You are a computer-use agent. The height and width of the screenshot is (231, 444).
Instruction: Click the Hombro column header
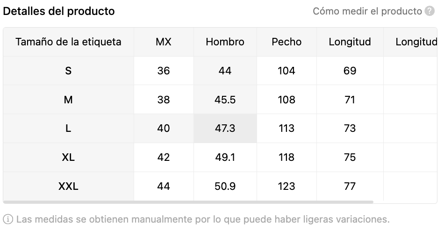point(225,42)
